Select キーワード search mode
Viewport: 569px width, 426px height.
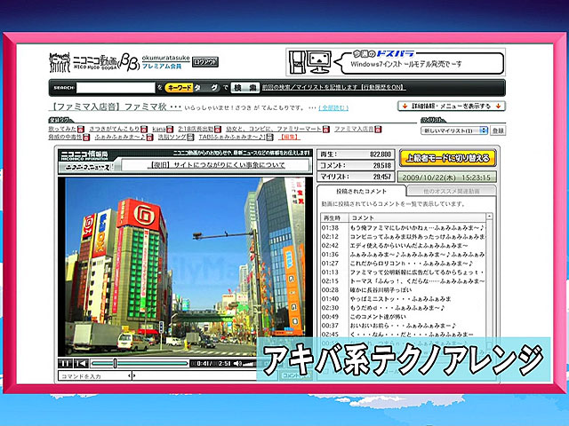(x=178, y=88)
